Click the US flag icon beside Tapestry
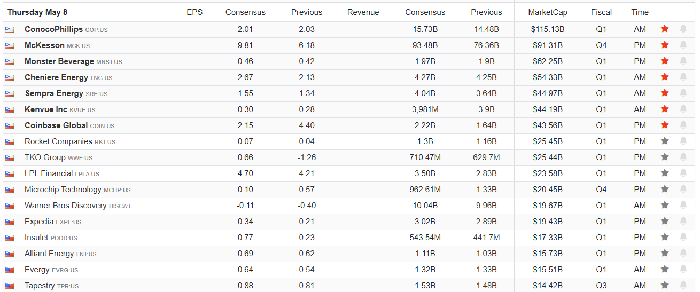Viewport: 700px width, 292px height. 10,286
